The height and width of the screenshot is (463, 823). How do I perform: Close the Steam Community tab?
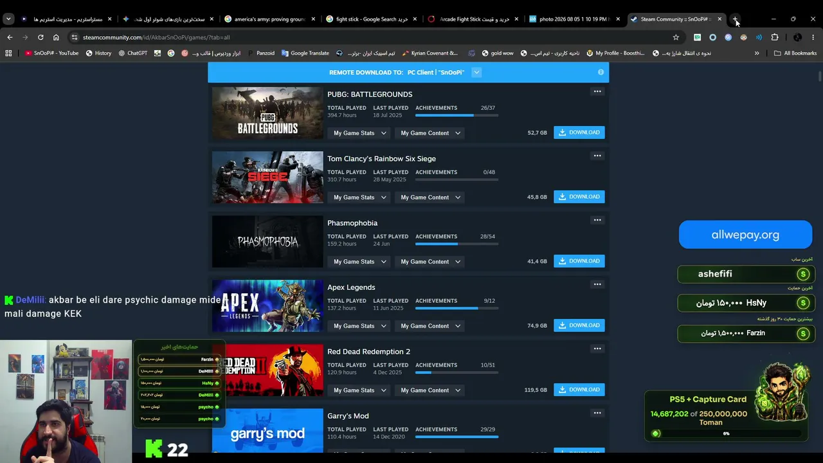point(719,19)
